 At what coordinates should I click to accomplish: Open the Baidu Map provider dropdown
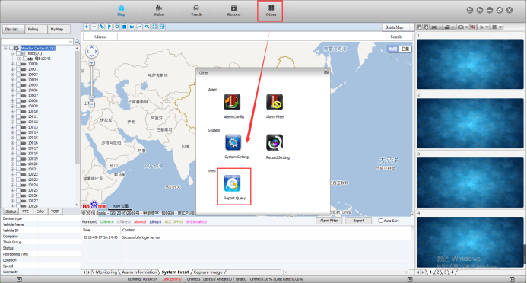(x=411, y=27)
